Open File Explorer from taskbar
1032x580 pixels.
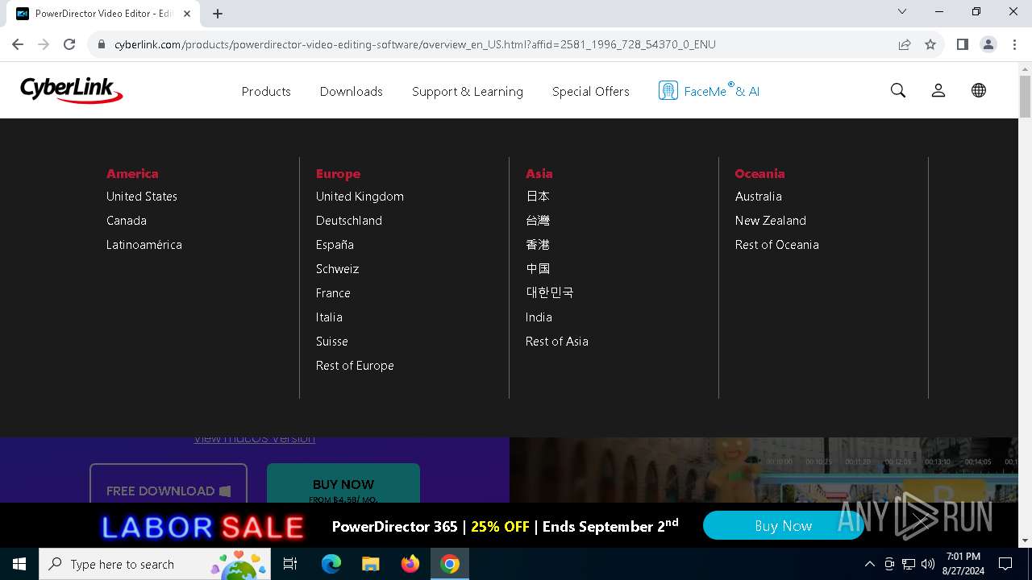pos(370,564)
